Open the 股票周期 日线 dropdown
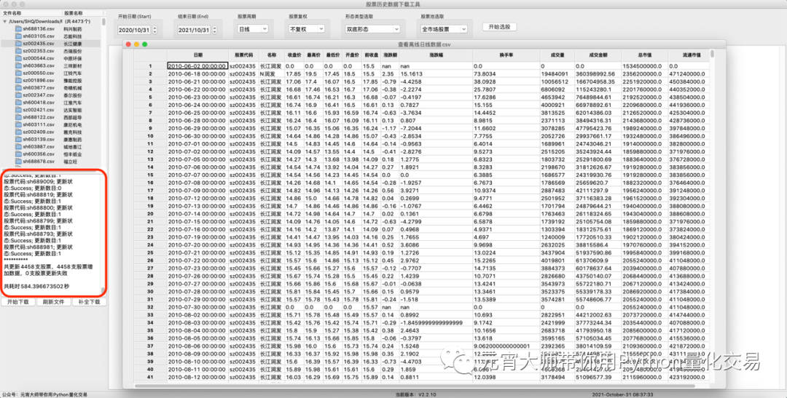Viewport: 787px width, 398px height. 253,29
